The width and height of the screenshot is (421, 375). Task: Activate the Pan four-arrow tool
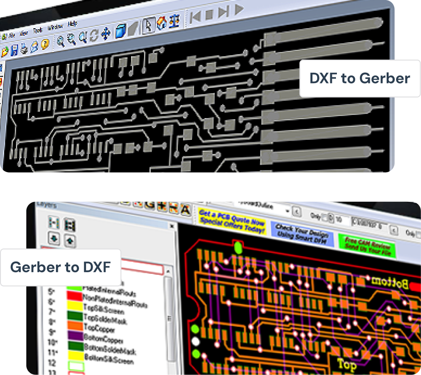106,33
